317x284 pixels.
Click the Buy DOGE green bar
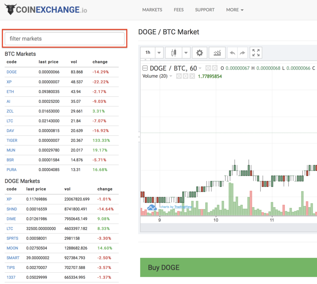click(x=228, y=267)
